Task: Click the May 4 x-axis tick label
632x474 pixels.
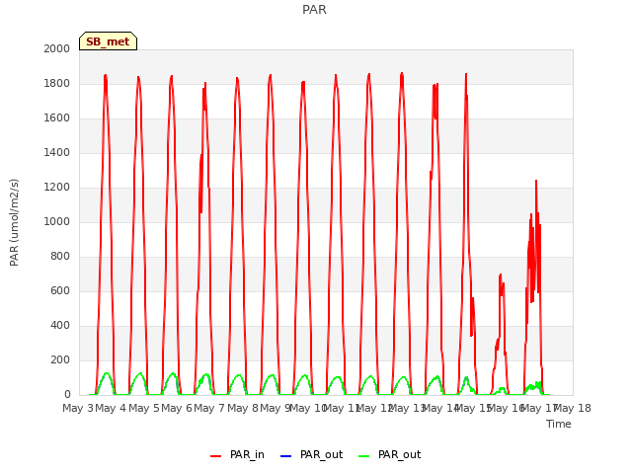Action: coord(111,408)
